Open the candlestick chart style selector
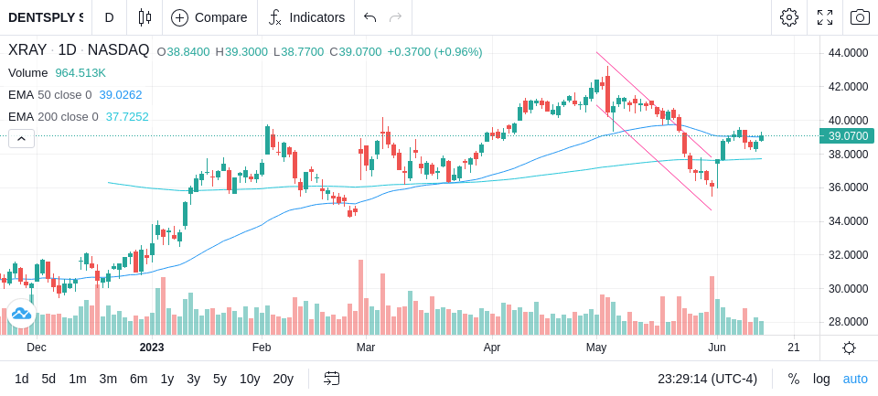 coord(145,17)
